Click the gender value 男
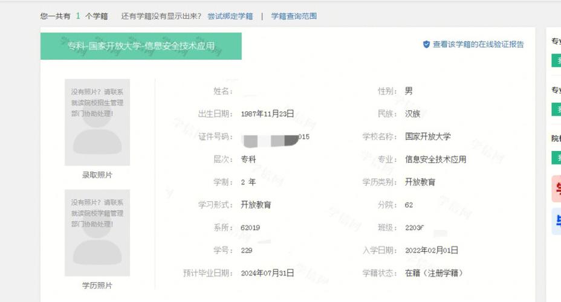The width and height of the screenshot is (561, 302). pyautogui.click(x=409, y=91)
